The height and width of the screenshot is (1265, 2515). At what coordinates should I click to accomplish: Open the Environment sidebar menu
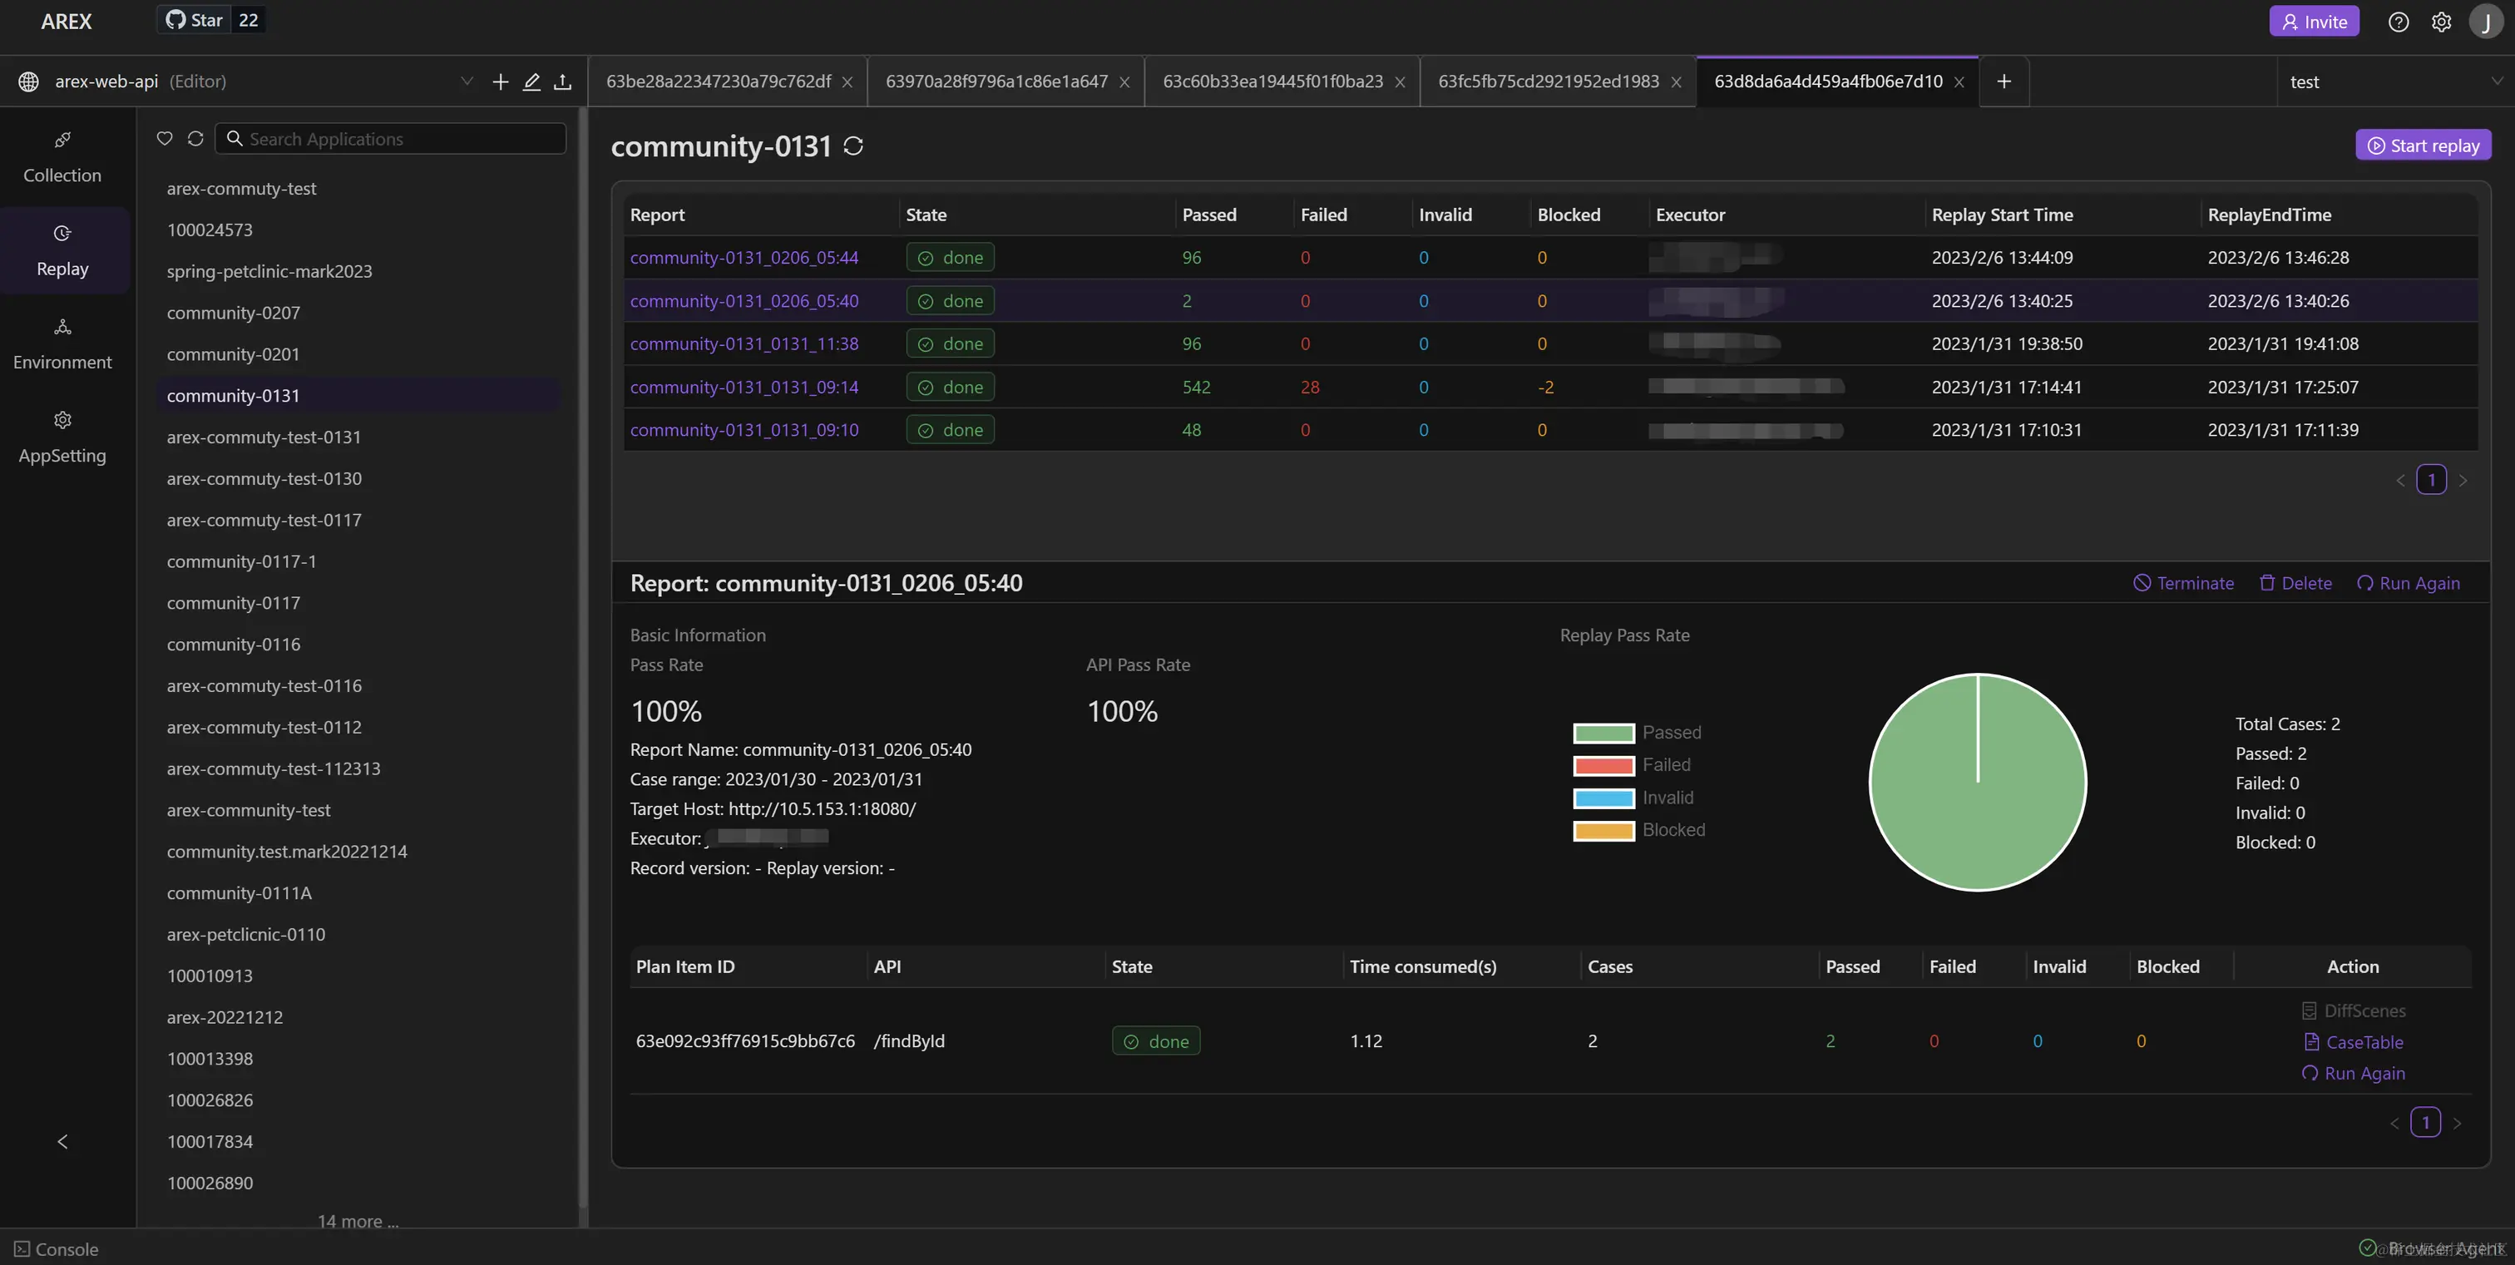coord(62,343)
